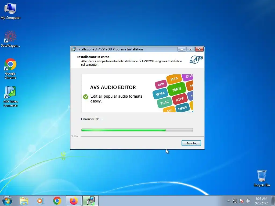Click the green checkmark in the banner
Screen dimensions: 275x206
click(86, 97)
